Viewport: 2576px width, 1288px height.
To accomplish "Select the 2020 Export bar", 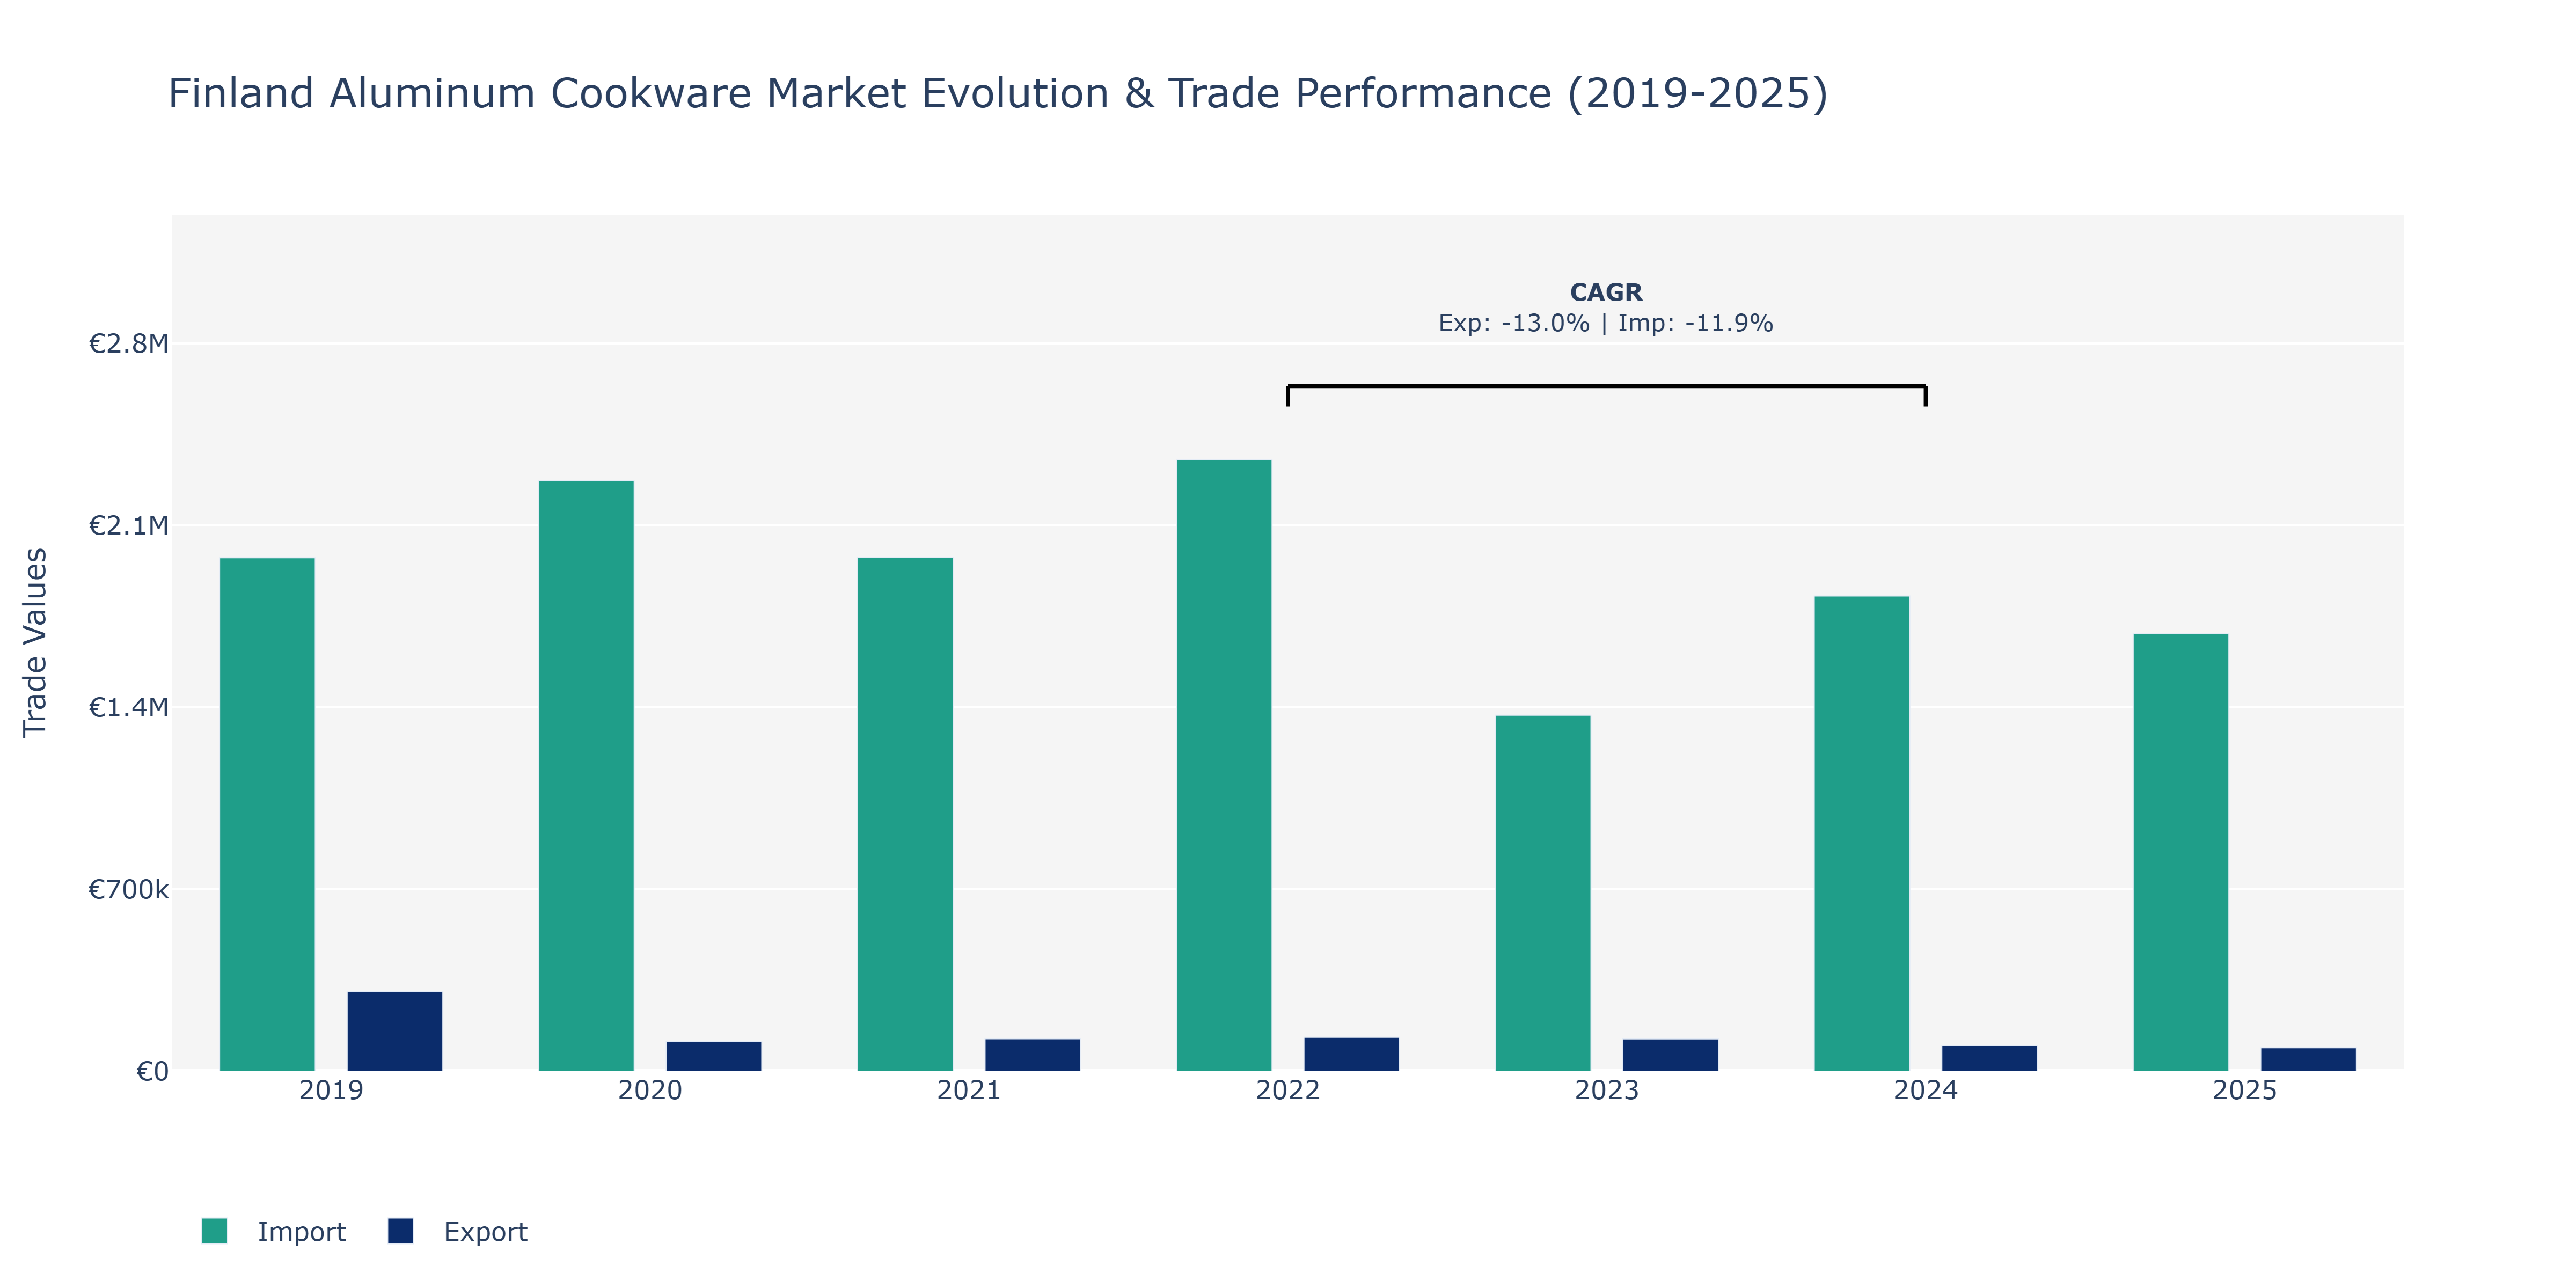I will (x=714, y=1056).
